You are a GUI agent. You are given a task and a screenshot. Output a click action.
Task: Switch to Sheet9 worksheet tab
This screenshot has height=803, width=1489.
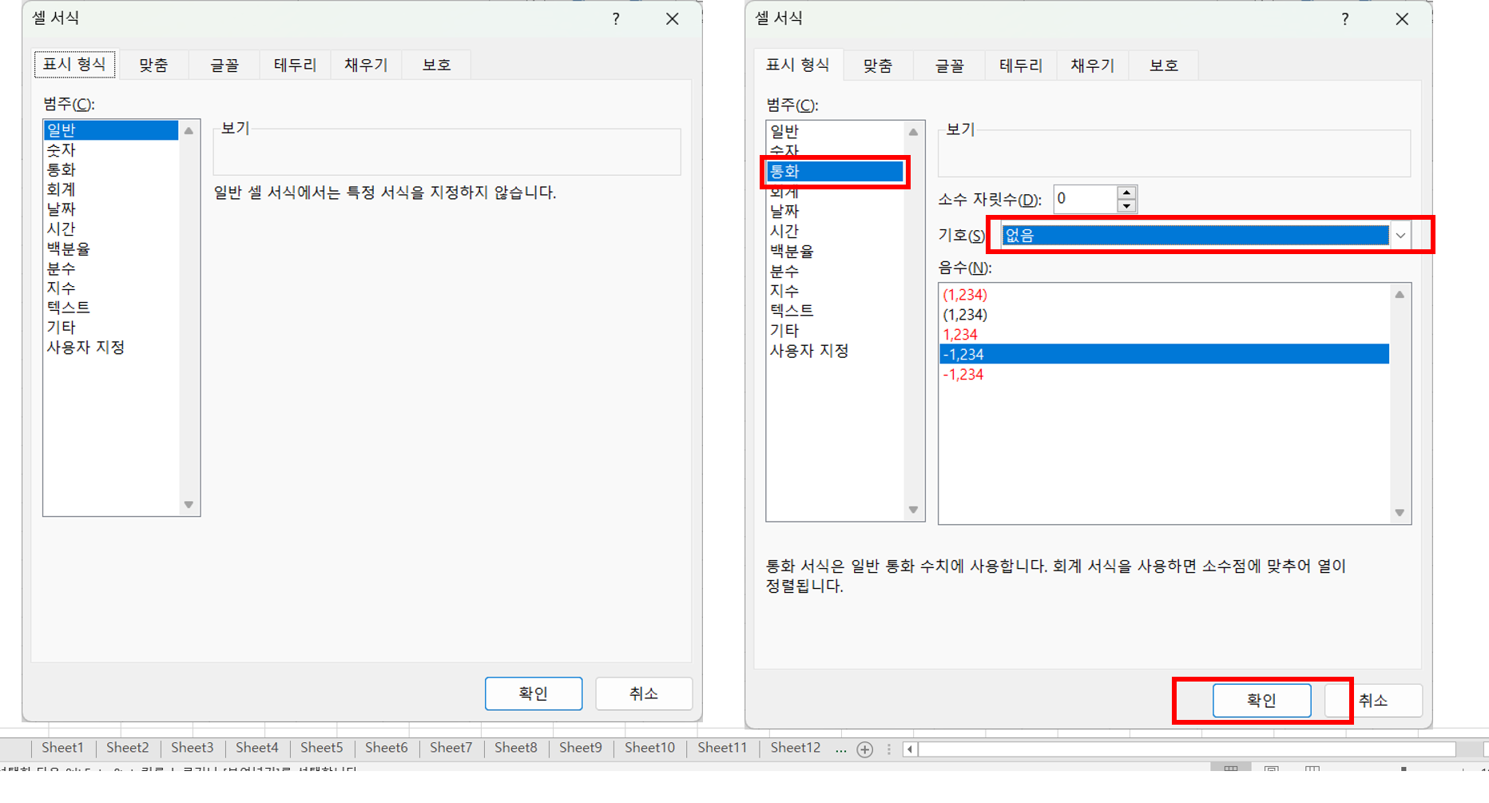[x=581, y=748]
